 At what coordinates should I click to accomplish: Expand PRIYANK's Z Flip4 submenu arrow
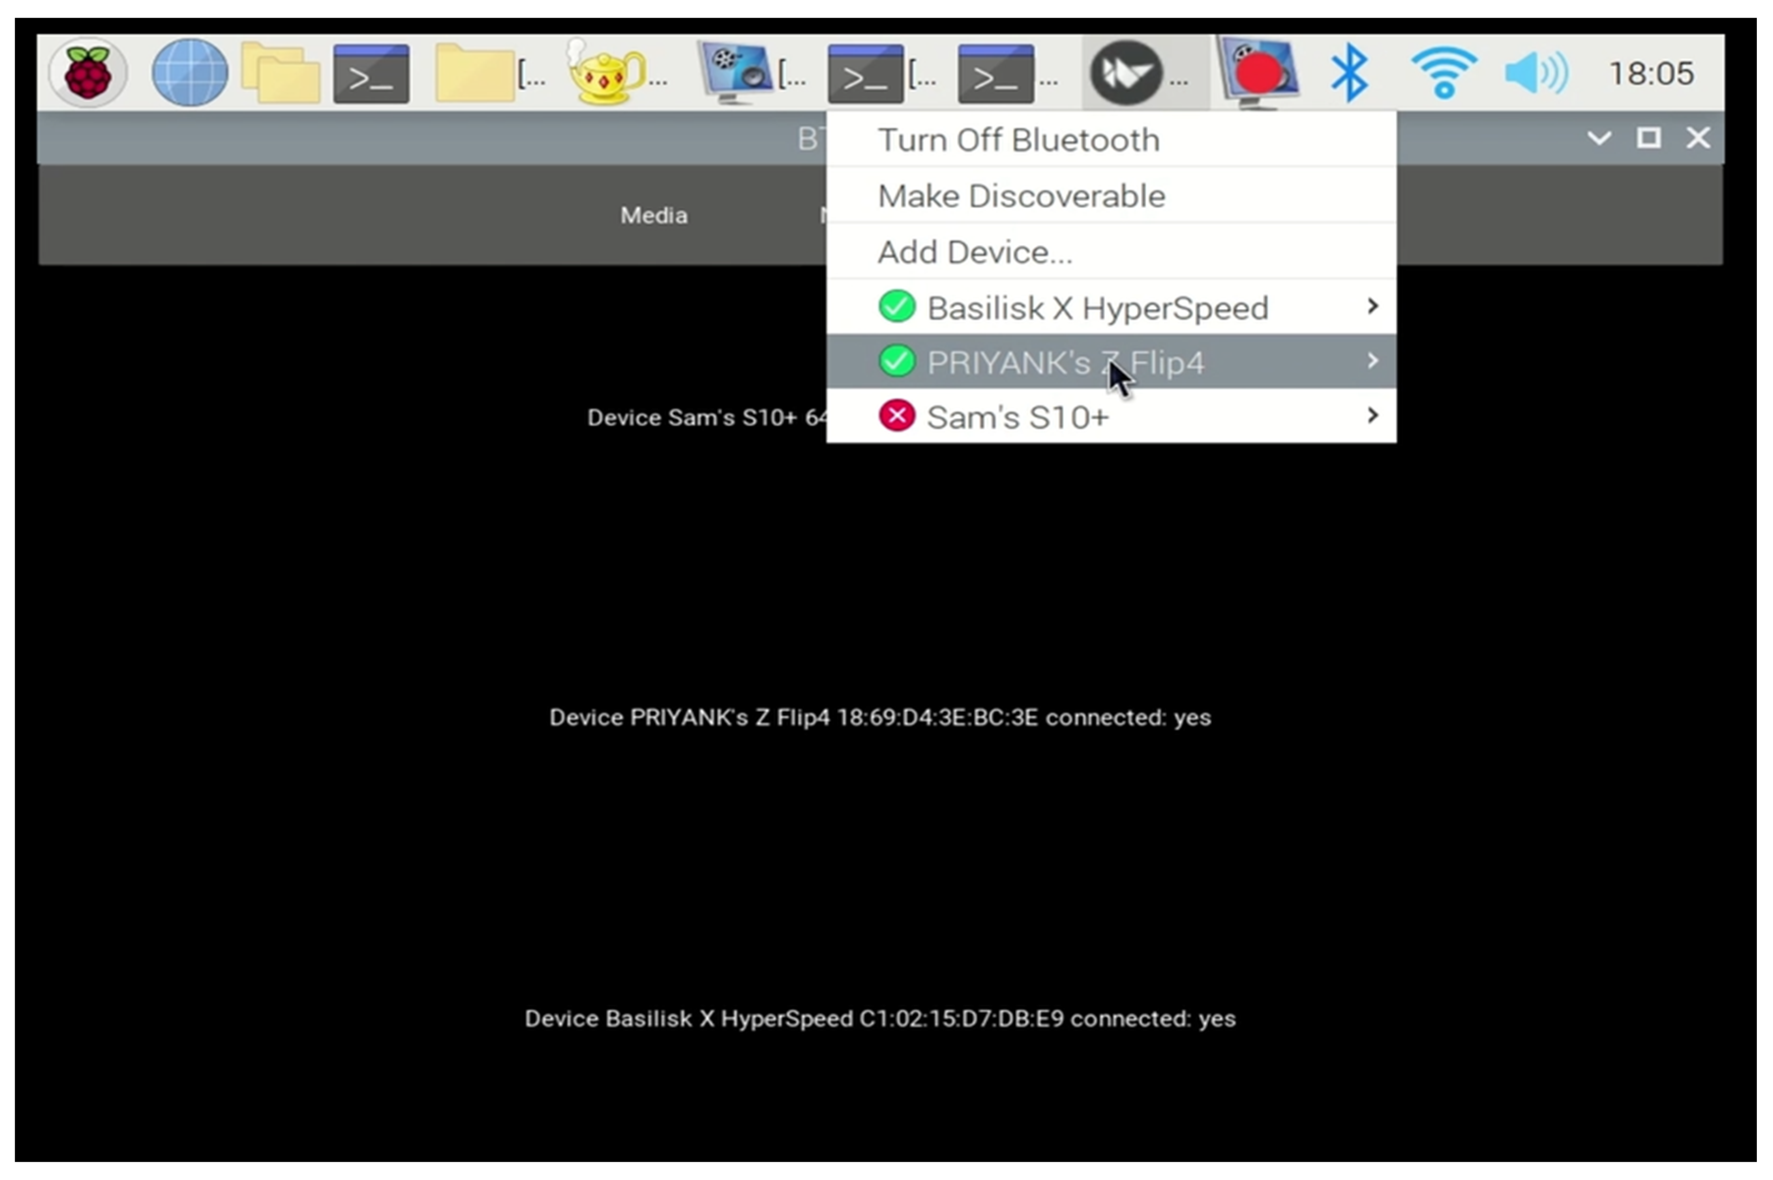1373,361
